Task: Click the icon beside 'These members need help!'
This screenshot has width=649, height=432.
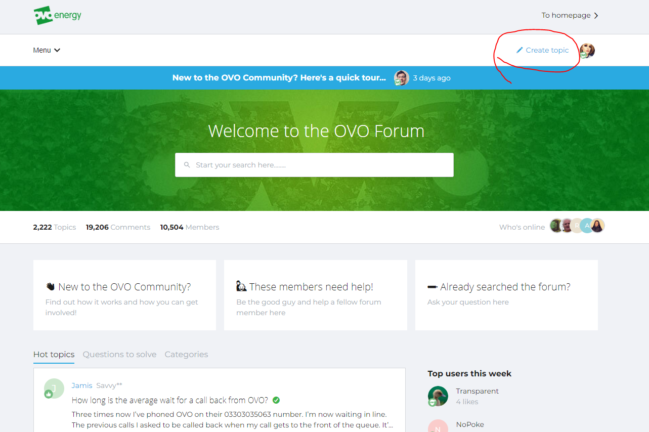Action: point(241,286)
